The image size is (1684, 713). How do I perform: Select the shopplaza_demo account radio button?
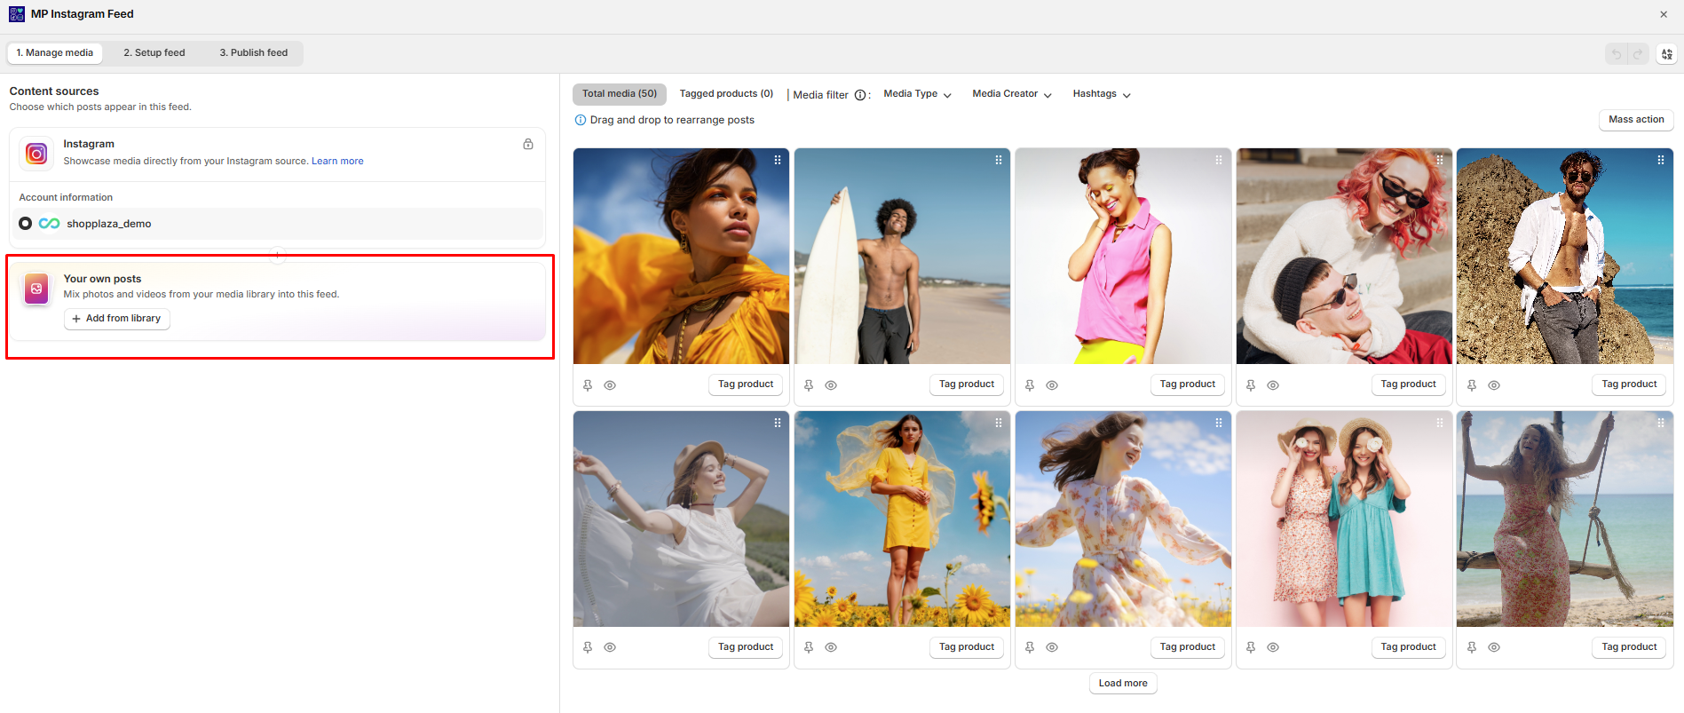point(26,224)
